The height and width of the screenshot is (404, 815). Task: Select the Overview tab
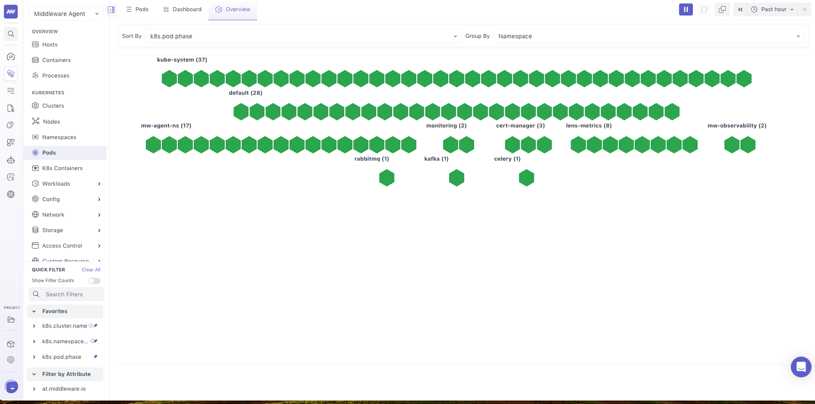tap(233, 9)
